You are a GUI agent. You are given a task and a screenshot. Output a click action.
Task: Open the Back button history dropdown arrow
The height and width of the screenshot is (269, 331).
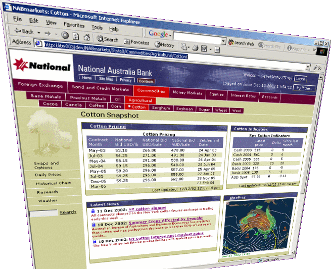point(38,33)
